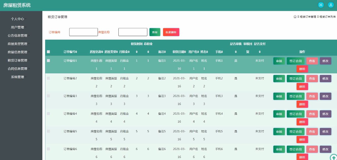The height and width of the screenshot is (160, 337).
Task: Click 修改 for 订单编号6
Action: click(325, 149)
